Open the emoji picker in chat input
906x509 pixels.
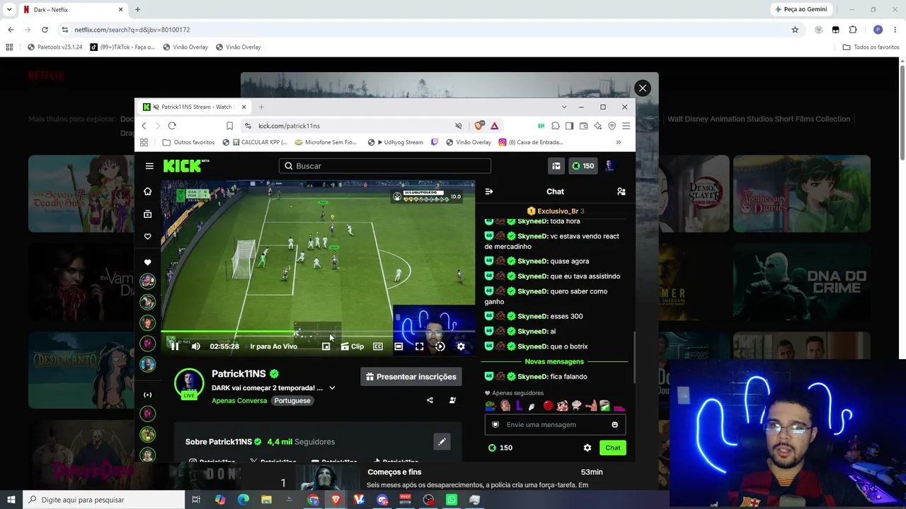click(614, 425)
